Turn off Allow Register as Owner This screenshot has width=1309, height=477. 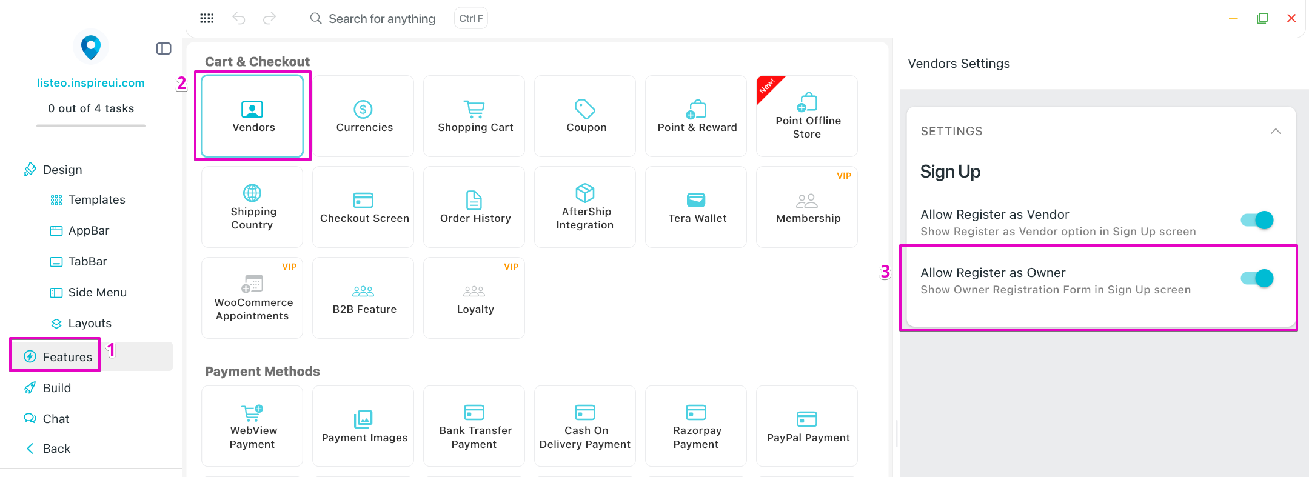point(1257,278)
